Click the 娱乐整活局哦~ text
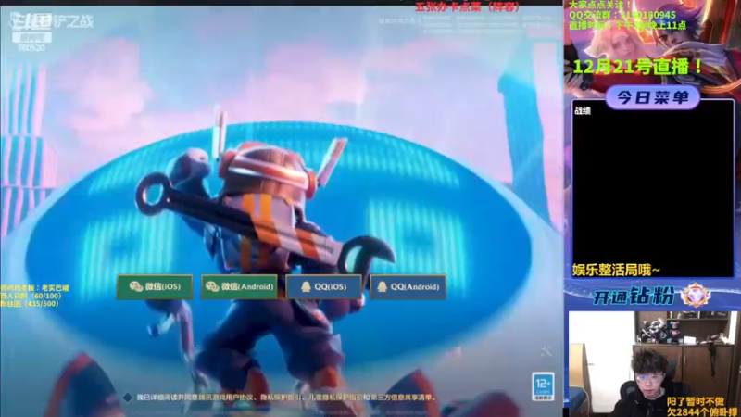Viewport: 741px width, 417px height. click(616, 270)
